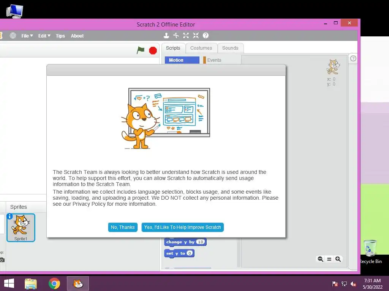Click the globe language icon
The height and width of the screenshot is (291, 389).
(13, 36)
